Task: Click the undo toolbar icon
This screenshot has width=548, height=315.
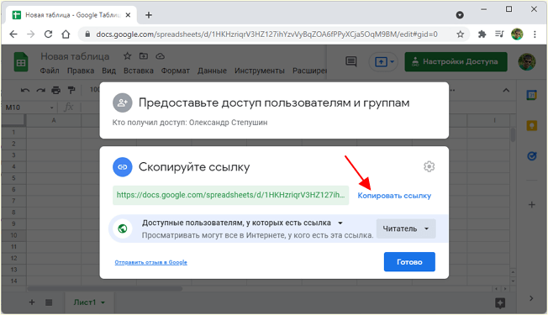Action: pyautogui.click(x=25, y=90)
